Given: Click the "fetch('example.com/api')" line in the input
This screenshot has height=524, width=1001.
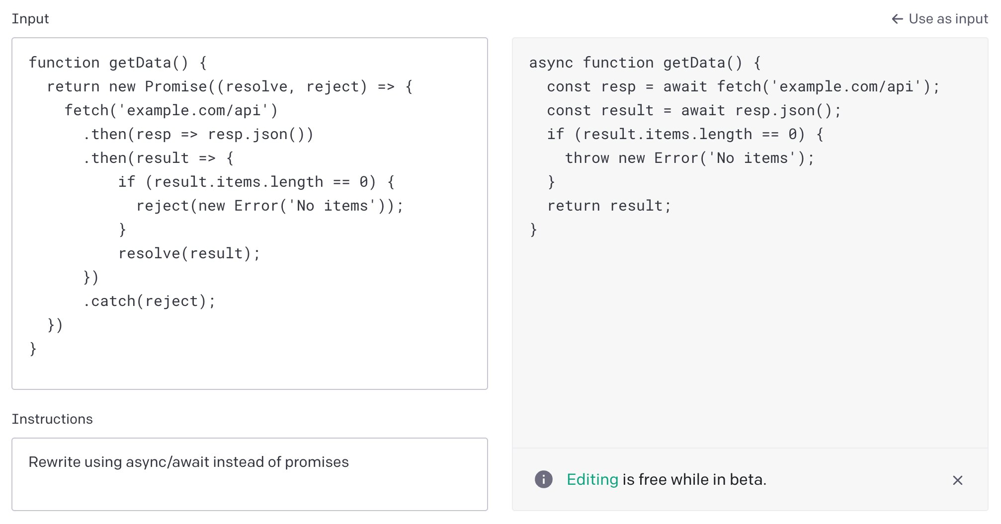Looking at the screenshot, I should (171, 111).
